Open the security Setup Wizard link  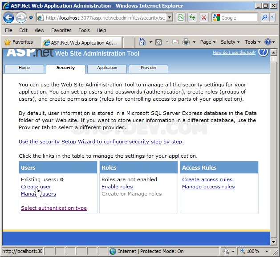point(101,142)
